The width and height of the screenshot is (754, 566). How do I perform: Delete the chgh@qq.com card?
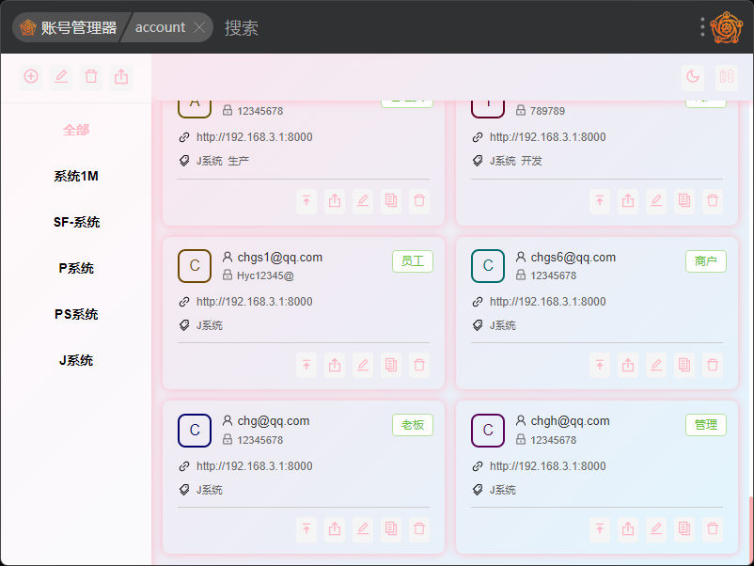point(713,529)
